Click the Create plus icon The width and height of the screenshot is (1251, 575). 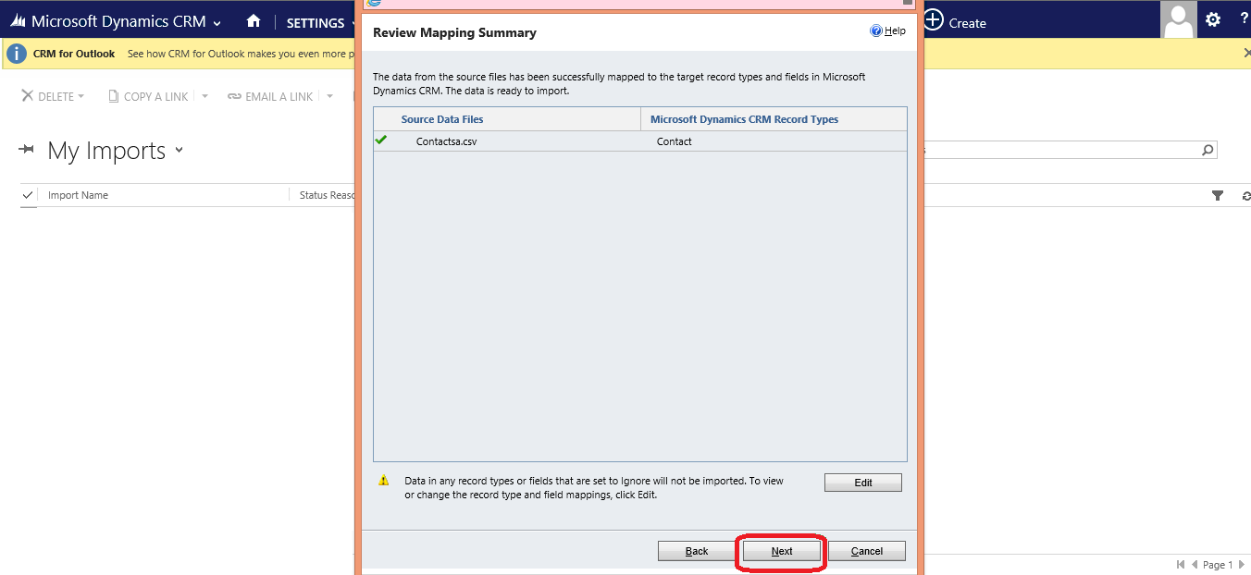(x=935, y=20)
